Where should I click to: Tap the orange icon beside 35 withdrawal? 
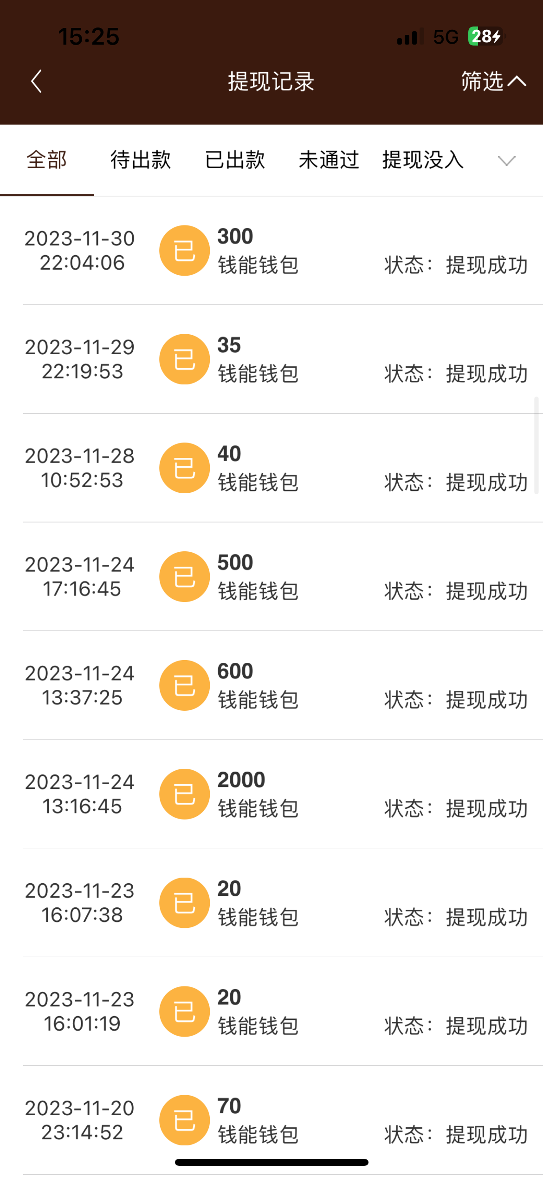[x=184, y=359]
